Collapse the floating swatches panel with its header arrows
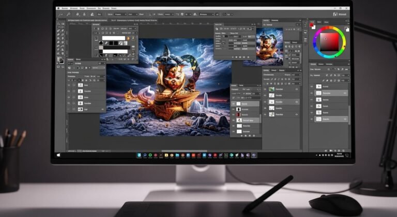Screen dimensions: 397x217 click(x=134, y=24)
